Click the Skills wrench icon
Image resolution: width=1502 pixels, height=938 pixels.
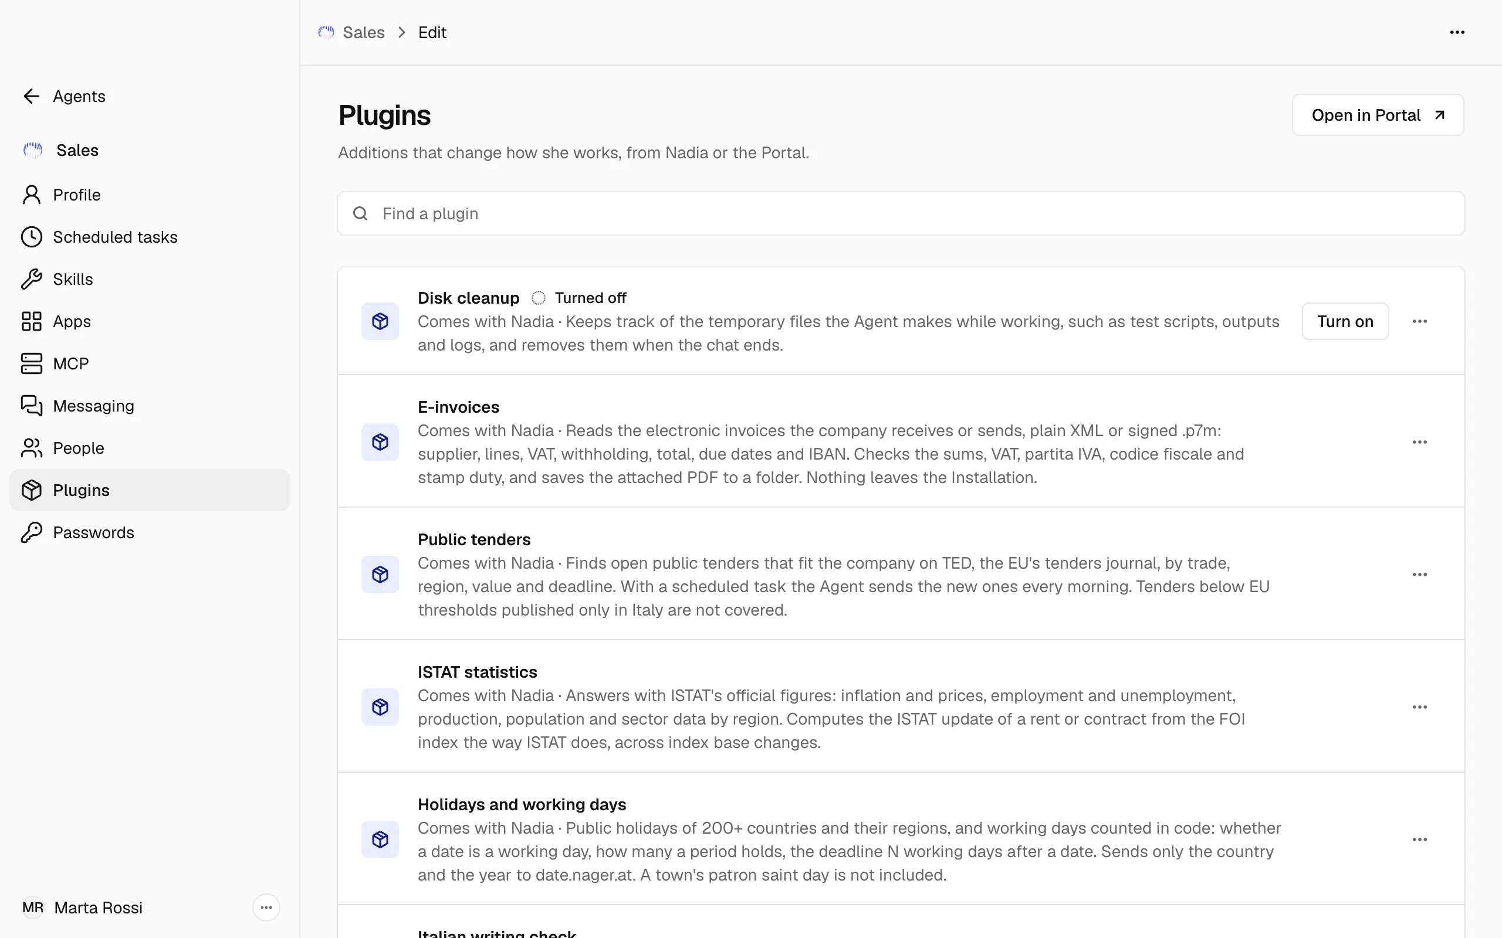tap(32, 279)
